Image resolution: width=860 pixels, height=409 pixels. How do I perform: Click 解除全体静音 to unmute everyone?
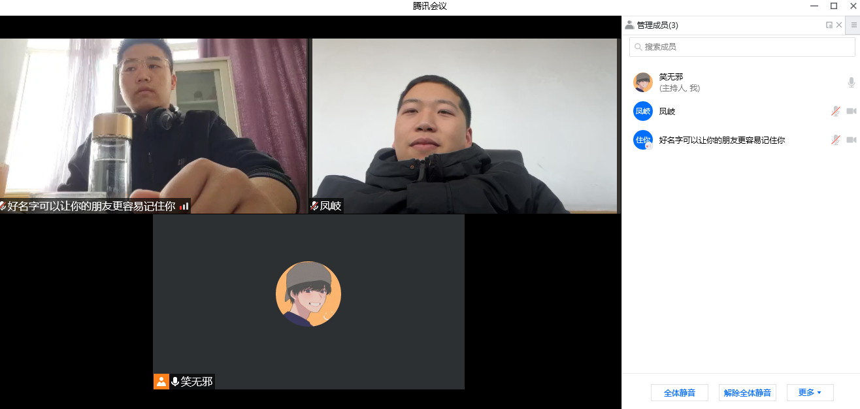point(748,393)
